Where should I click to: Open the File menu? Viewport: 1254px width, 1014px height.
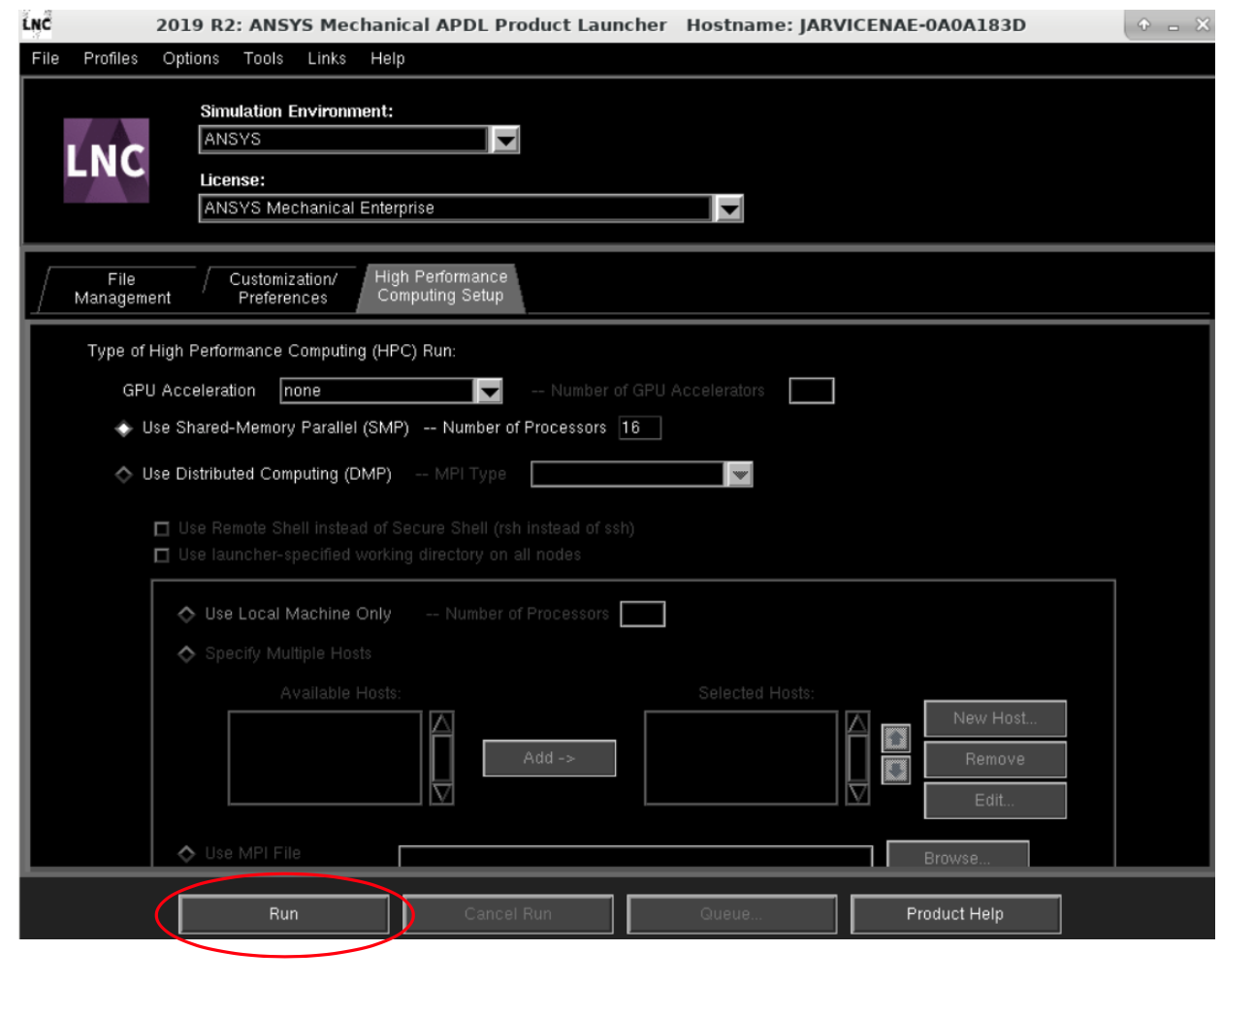(46, 58)
